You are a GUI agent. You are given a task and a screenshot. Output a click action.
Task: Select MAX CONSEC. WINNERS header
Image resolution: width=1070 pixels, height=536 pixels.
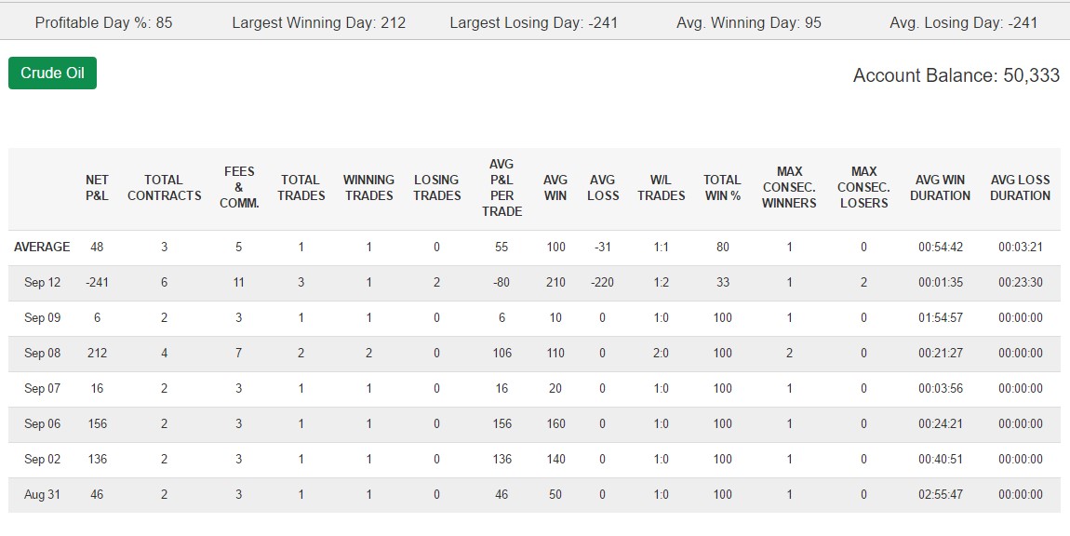click(789, 187)
